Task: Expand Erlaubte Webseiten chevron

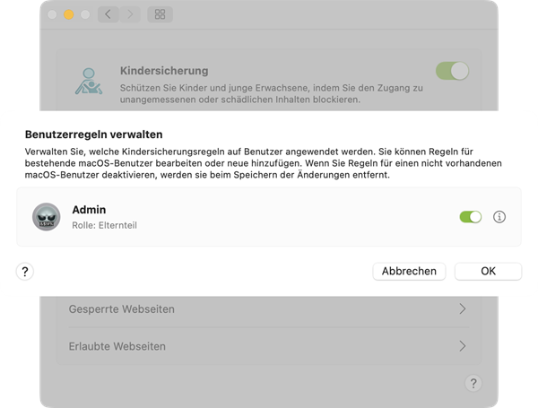Action: pyautogui.click(x=463, y=346)
